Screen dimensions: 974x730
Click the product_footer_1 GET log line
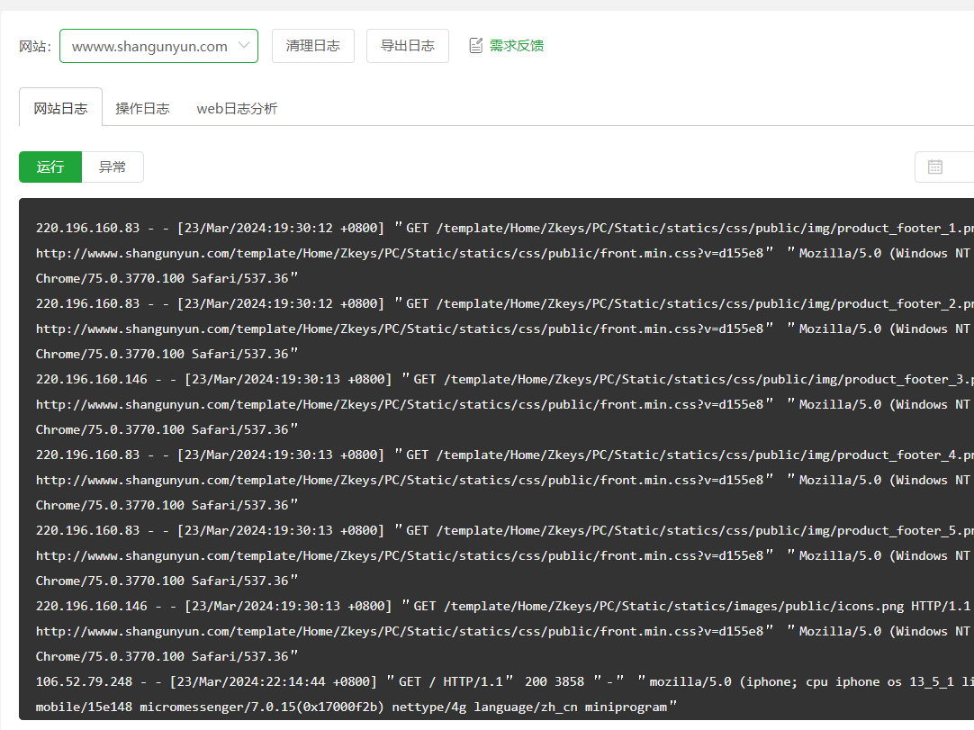[504, 229]
